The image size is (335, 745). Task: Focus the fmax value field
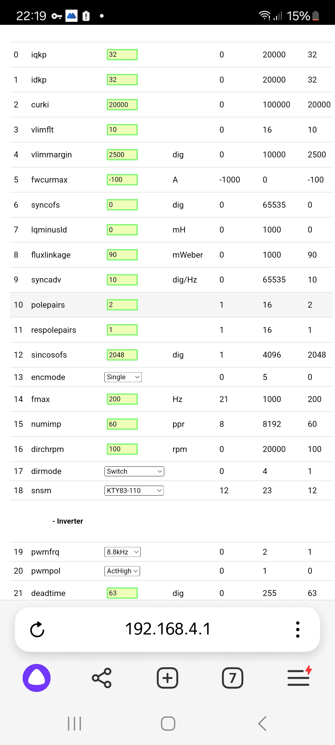(x=122, y=399)
